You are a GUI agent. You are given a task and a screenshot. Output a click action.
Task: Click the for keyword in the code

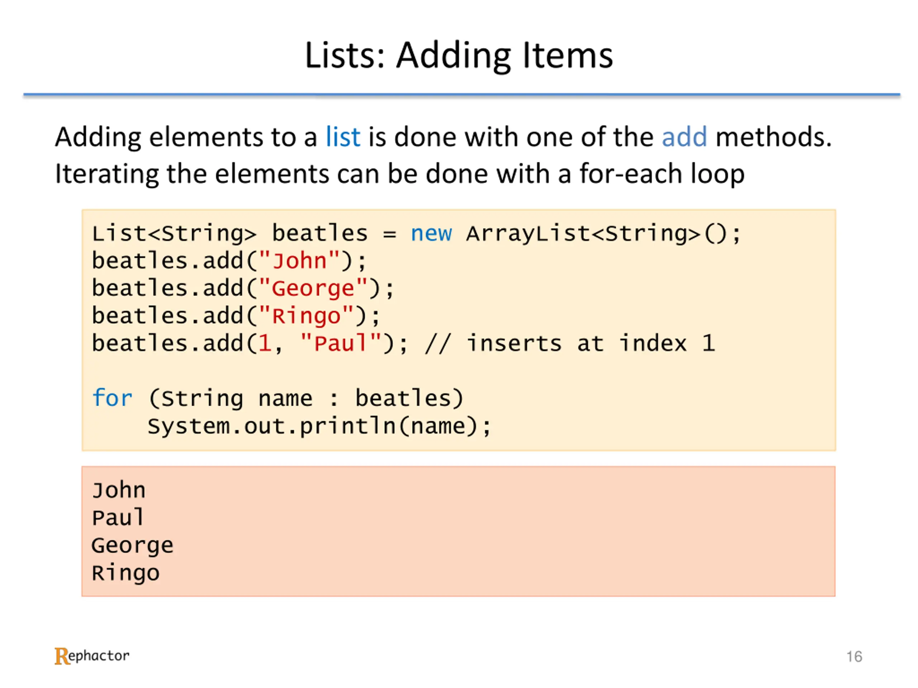pyautogui.click(x=112, y=398)
